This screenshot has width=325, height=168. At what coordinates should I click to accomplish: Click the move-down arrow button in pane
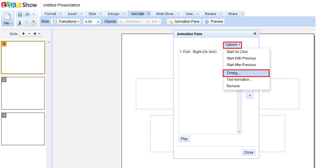tap(250, 95)
